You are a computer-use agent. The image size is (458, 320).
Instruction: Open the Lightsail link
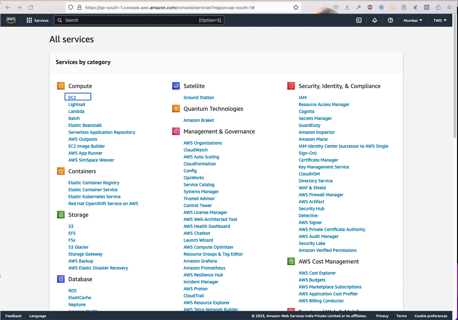point(77,104)
